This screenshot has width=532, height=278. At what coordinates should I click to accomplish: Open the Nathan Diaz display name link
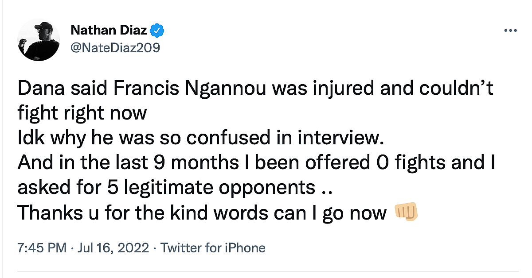[x=109, y=31]
